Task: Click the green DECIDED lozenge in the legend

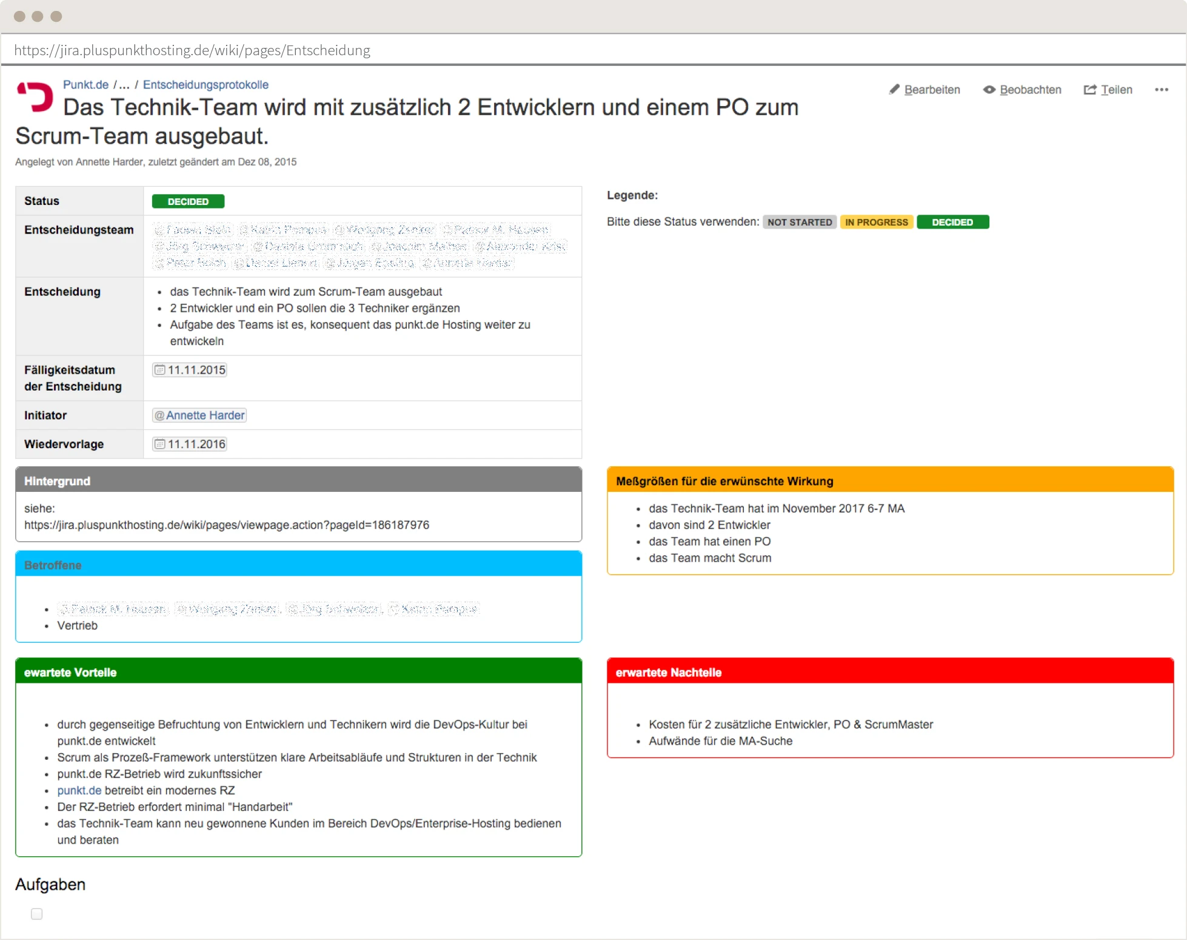Action: [953, 222]
